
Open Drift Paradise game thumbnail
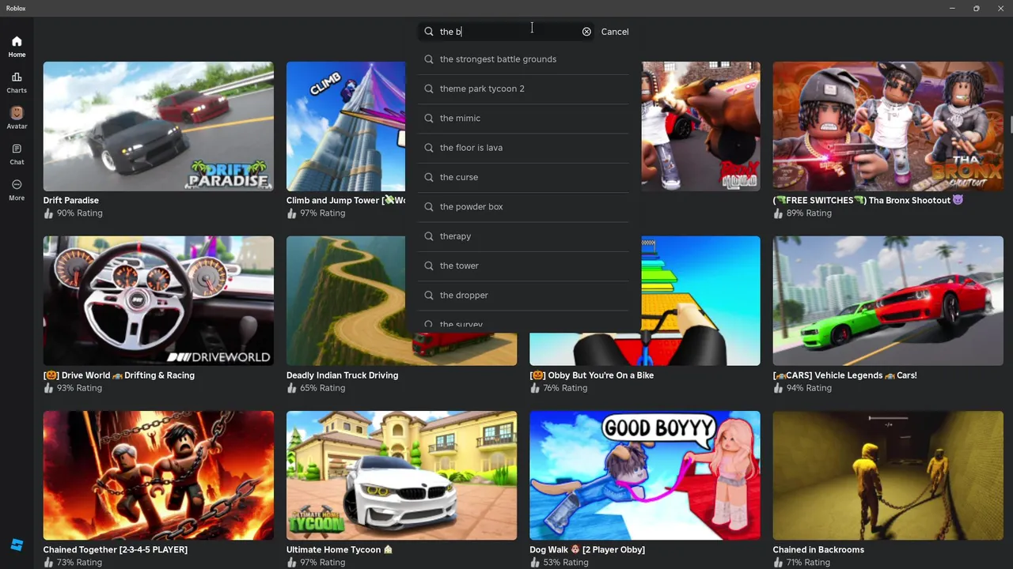(158, 126)
